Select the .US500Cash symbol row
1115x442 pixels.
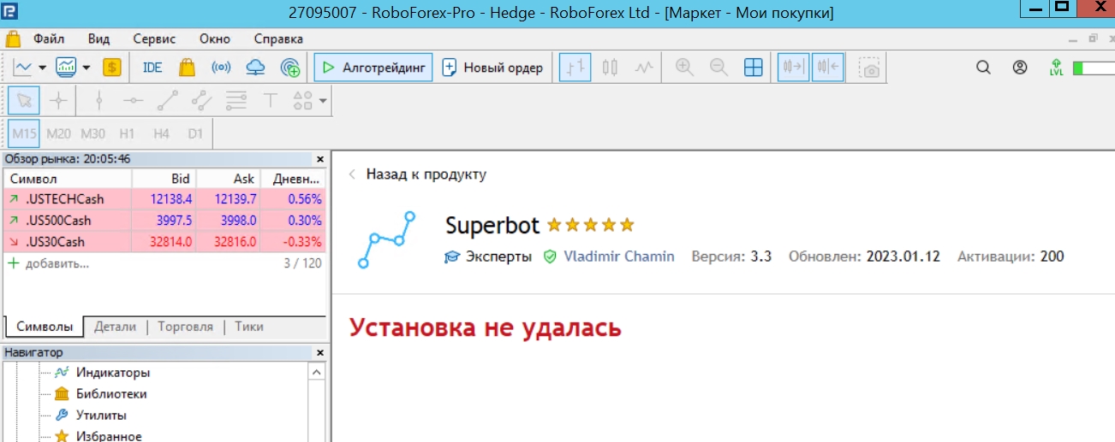coord(164,221)
